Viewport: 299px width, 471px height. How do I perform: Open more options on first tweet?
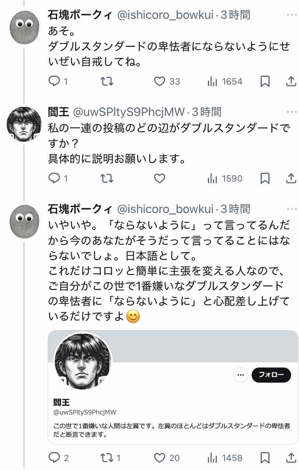point(291,15)
